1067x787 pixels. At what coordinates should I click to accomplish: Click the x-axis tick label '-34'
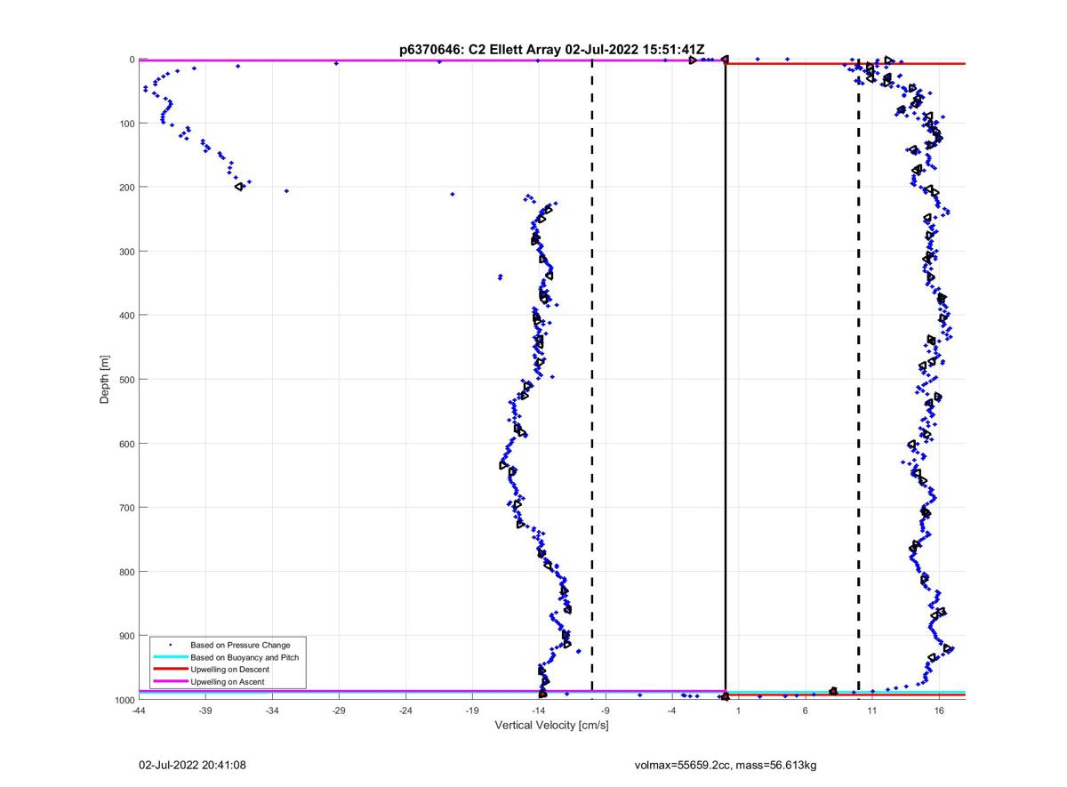(x=272, y=711)
